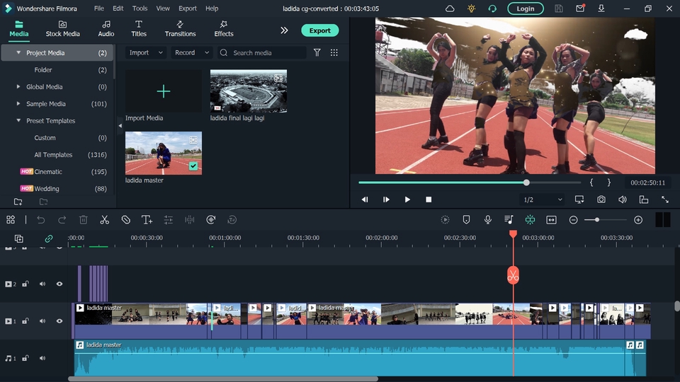Screen dimensions: 680x382
Task: Collapse media panel with left arrow
Action: (x=120, y=126)
